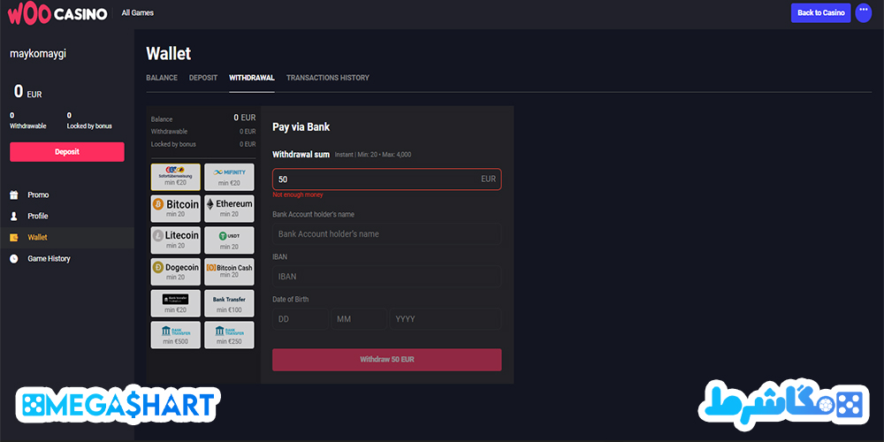Click the 'Pay via Bank' heading
Viewport: 884px width, 442px height.
(301, 127)
